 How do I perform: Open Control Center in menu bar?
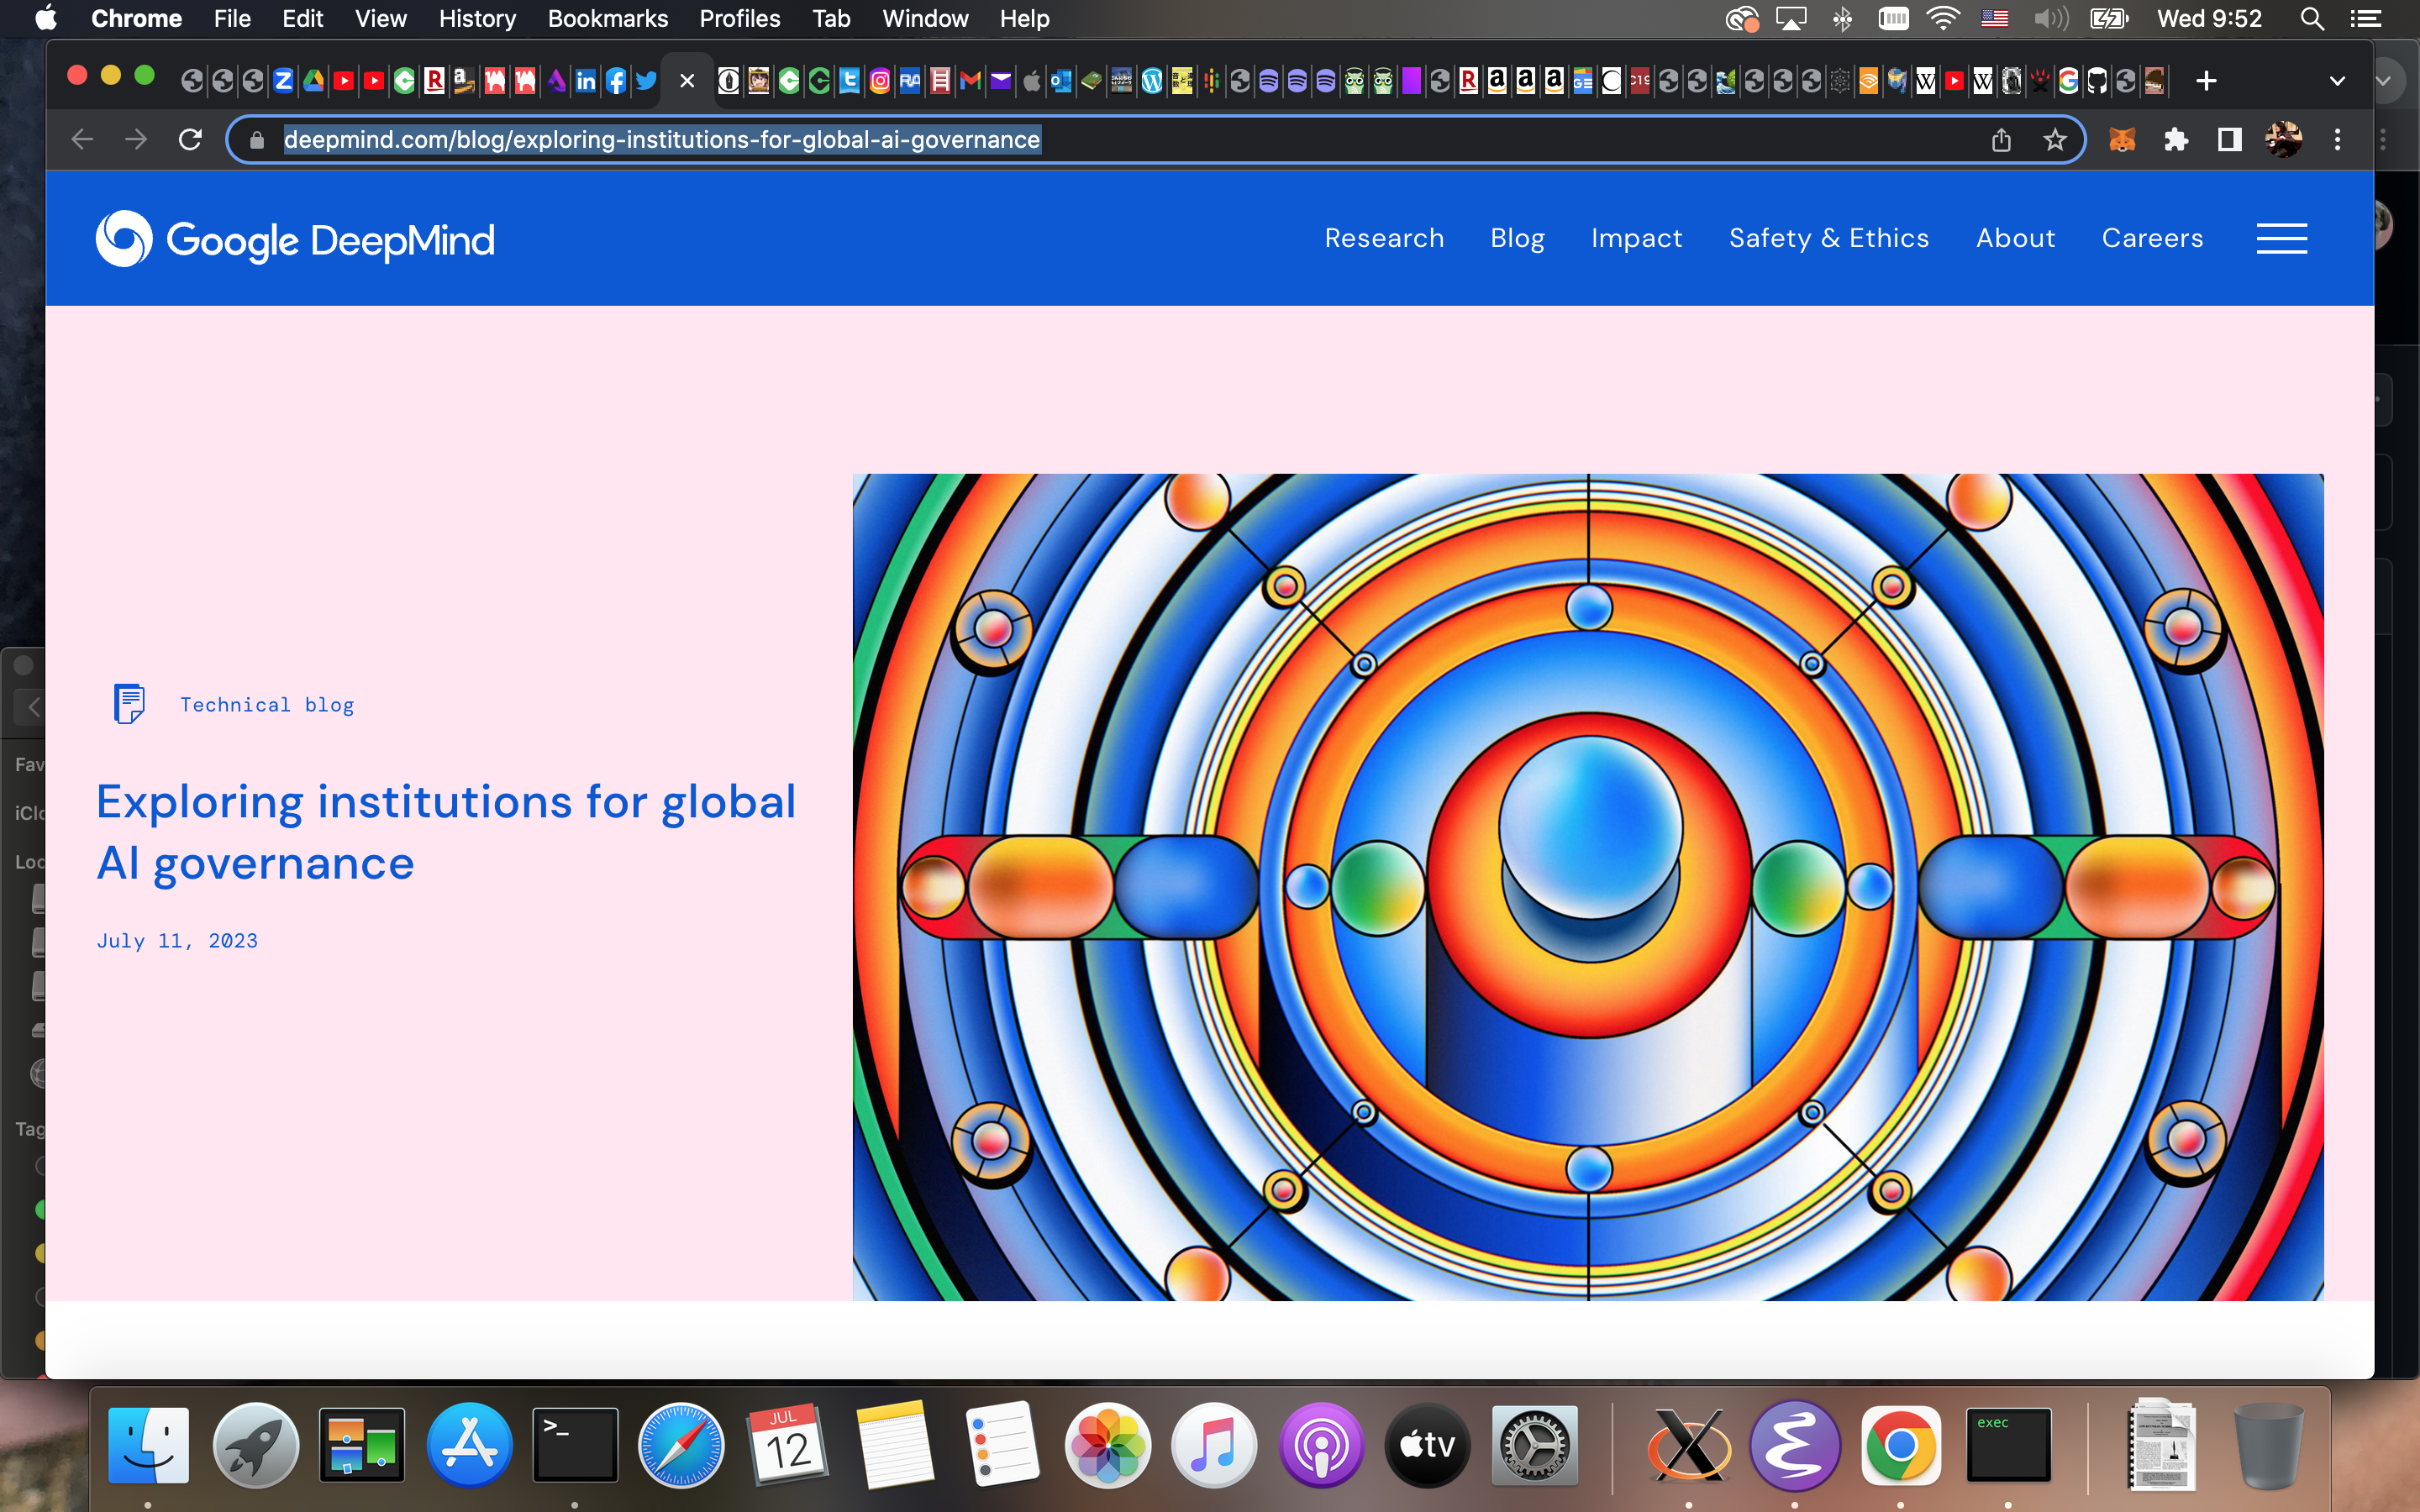pyautogui.click(x=2365, y=19)
